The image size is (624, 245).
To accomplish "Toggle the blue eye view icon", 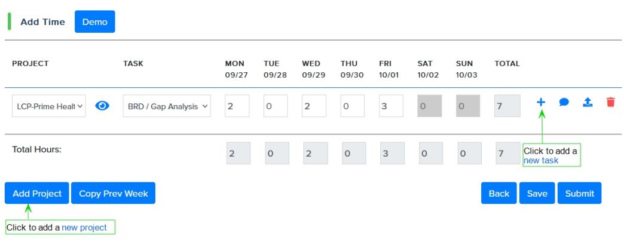I will pyautogui.click(x=102, y=105).
